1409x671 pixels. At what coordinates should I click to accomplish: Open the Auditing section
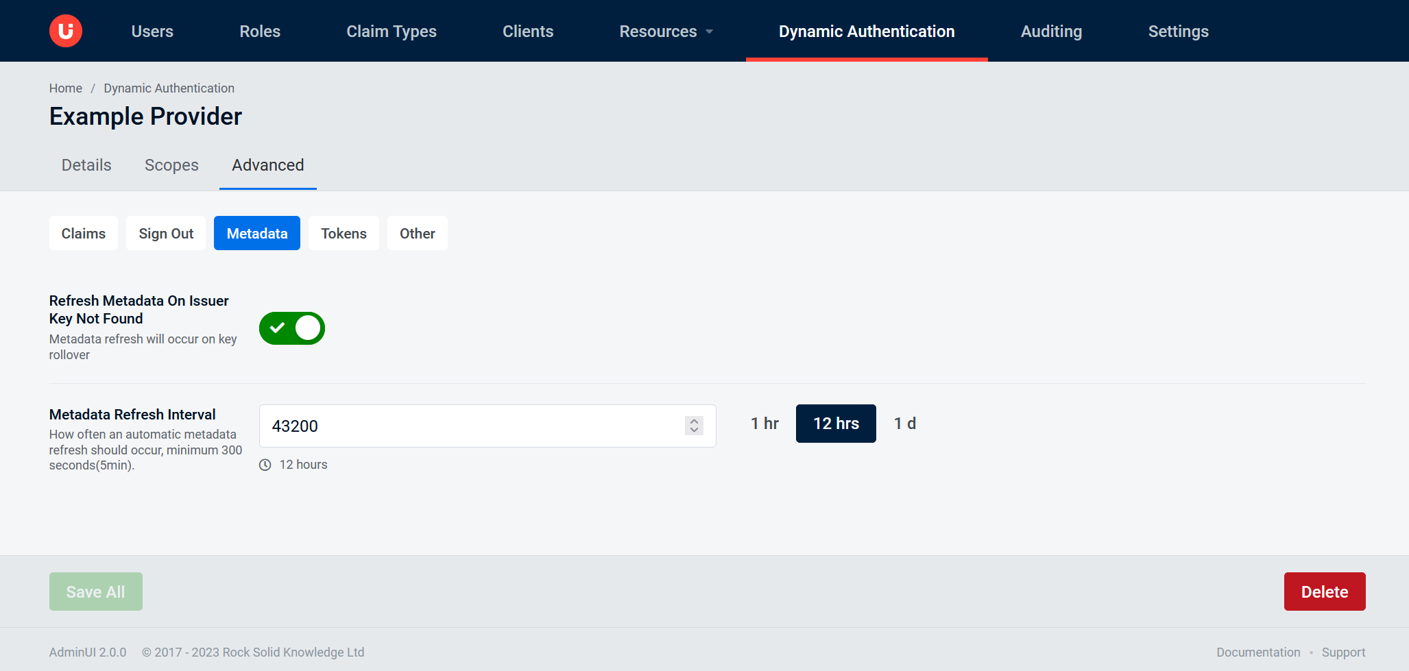(1051, 31)
